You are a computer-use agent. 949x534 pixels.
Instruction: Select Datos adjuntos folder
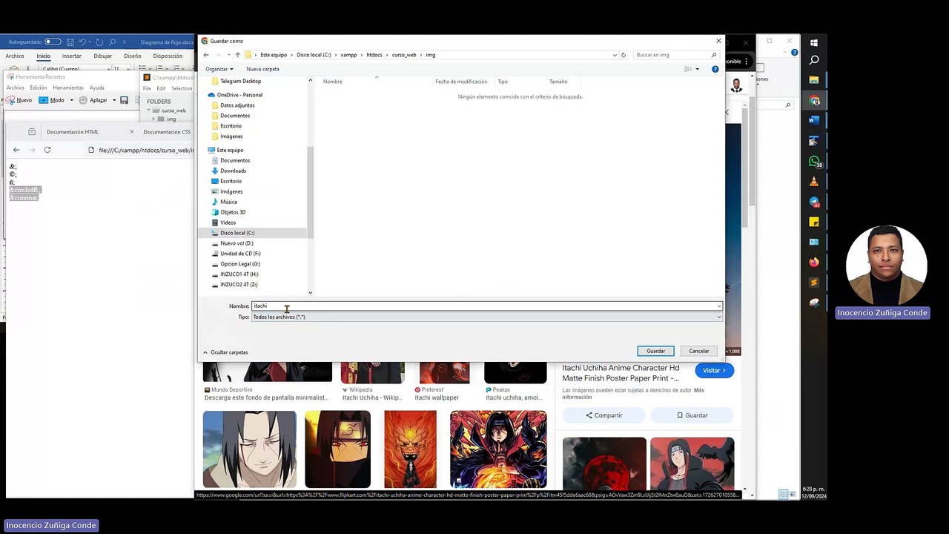tap(233, 105)
